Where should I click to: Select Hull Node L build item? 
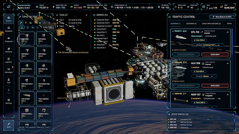(44, 38)
